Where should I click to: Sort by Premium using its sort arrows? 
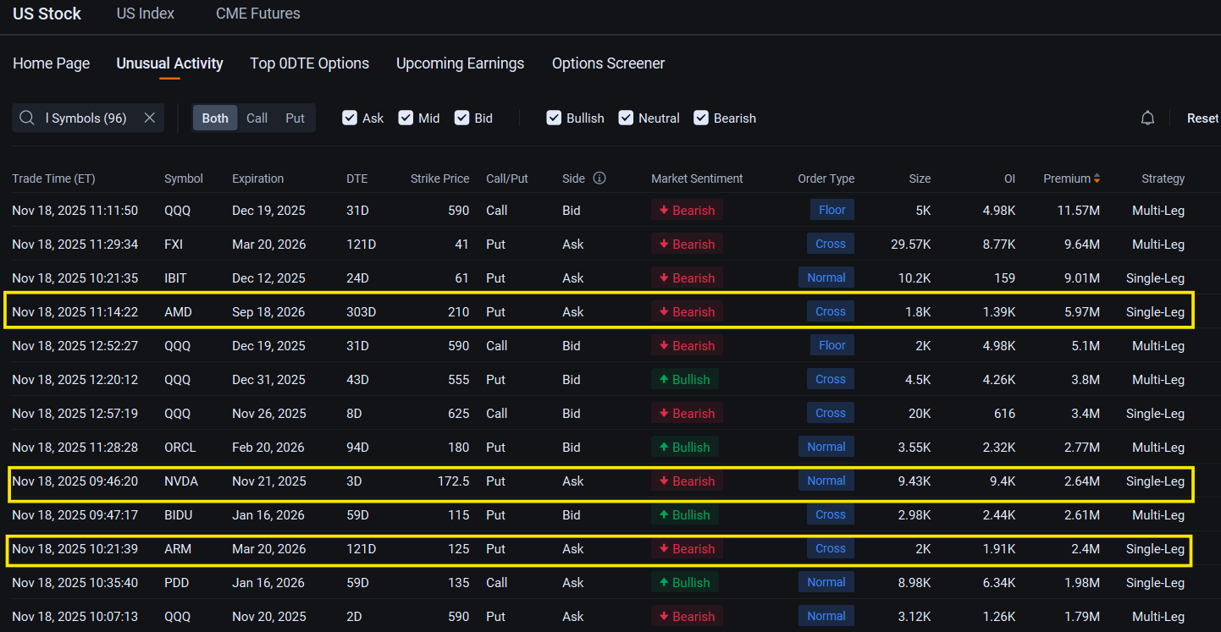1097,179
